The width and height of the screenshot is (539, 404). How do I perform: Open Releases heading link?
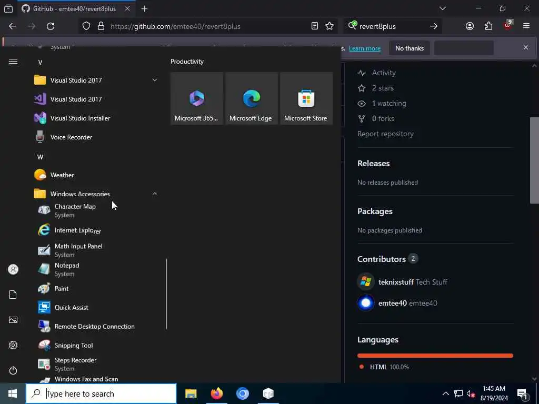[374, 164]
